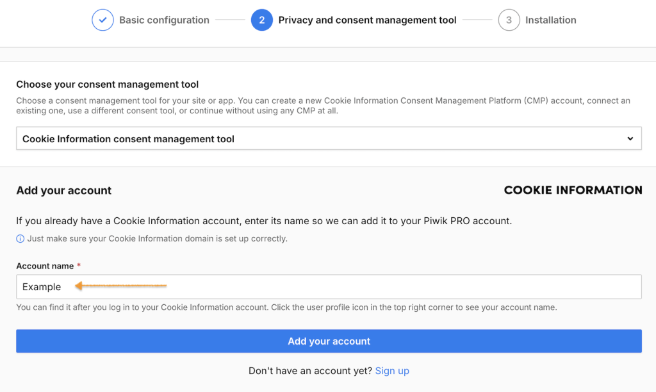The image size is (656, 392).
Task: Go to the Installation step label
Action: (550, 20)
